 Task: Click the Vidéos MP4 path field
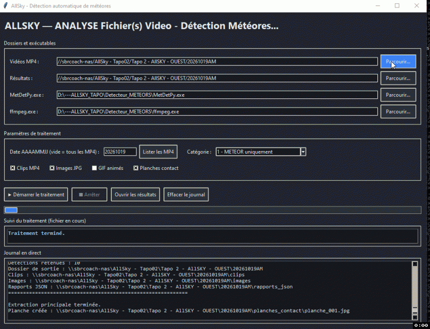(217, 61)
